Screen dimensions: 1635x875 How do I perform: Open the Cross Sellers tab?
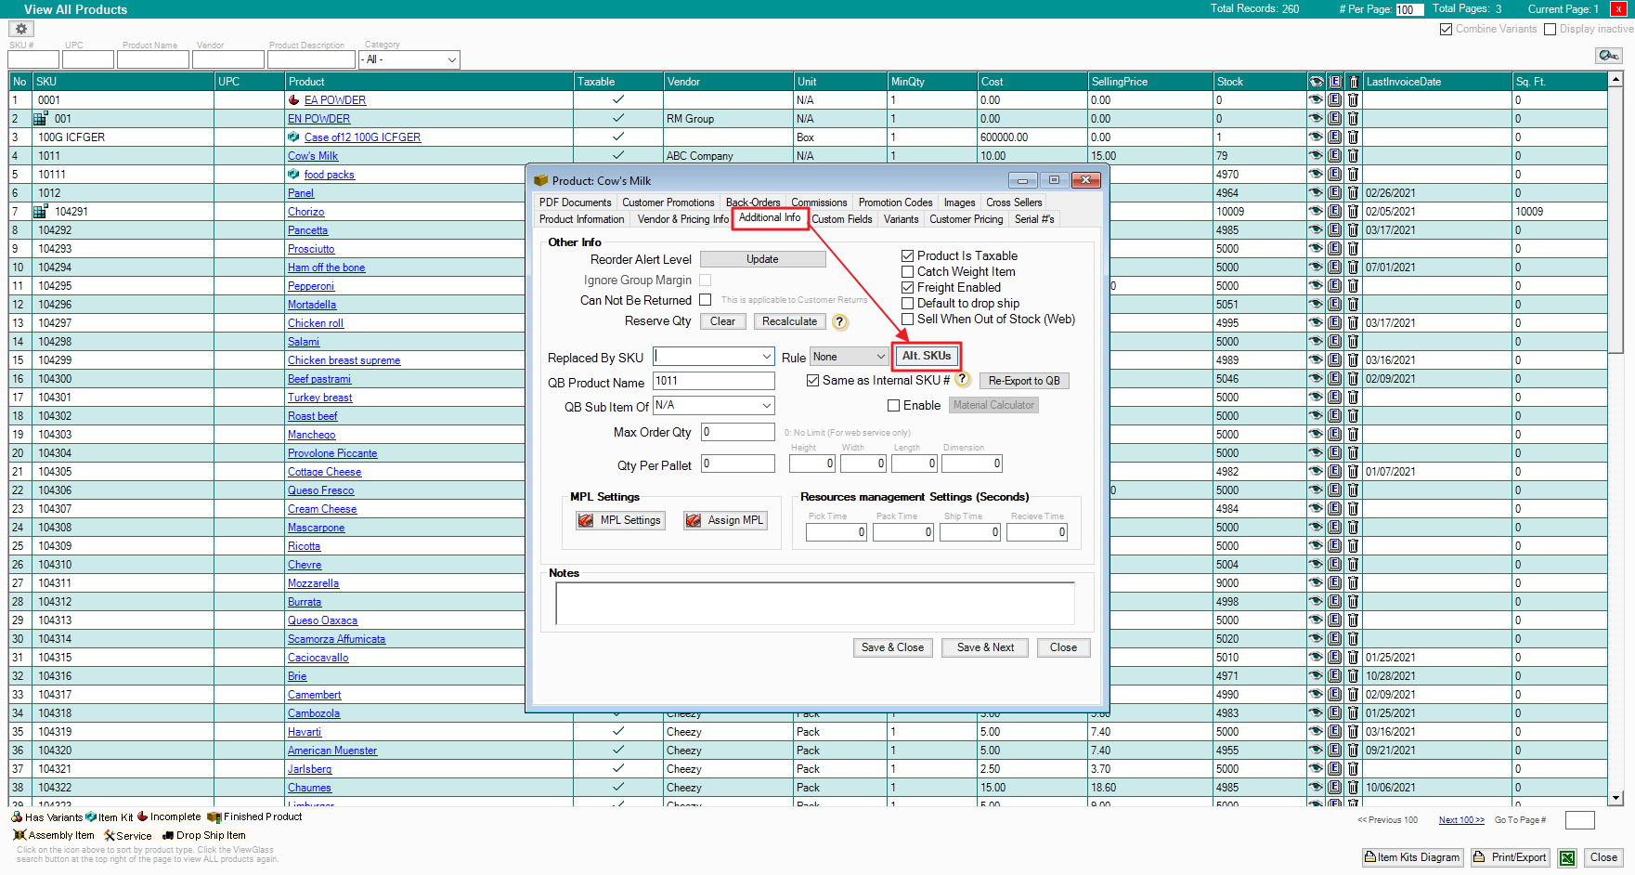(1013, 202)
